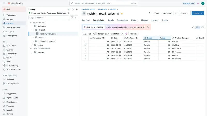Click the Add filter button
Viewport: 207px width, 116px height.
pos(133,34)
